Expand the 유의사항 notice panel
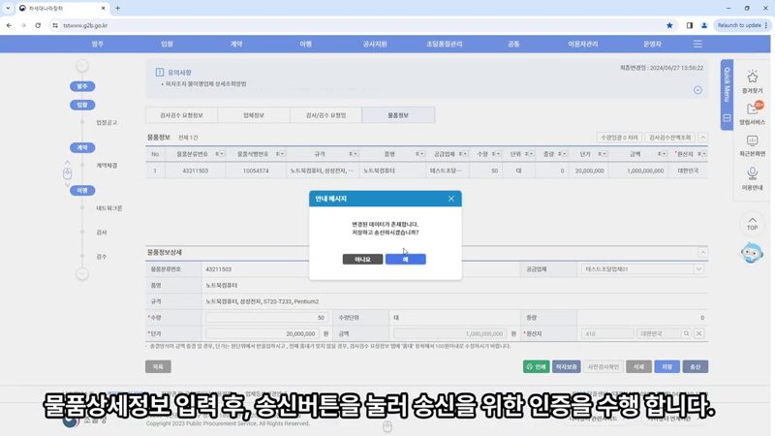 pos(697,90)
